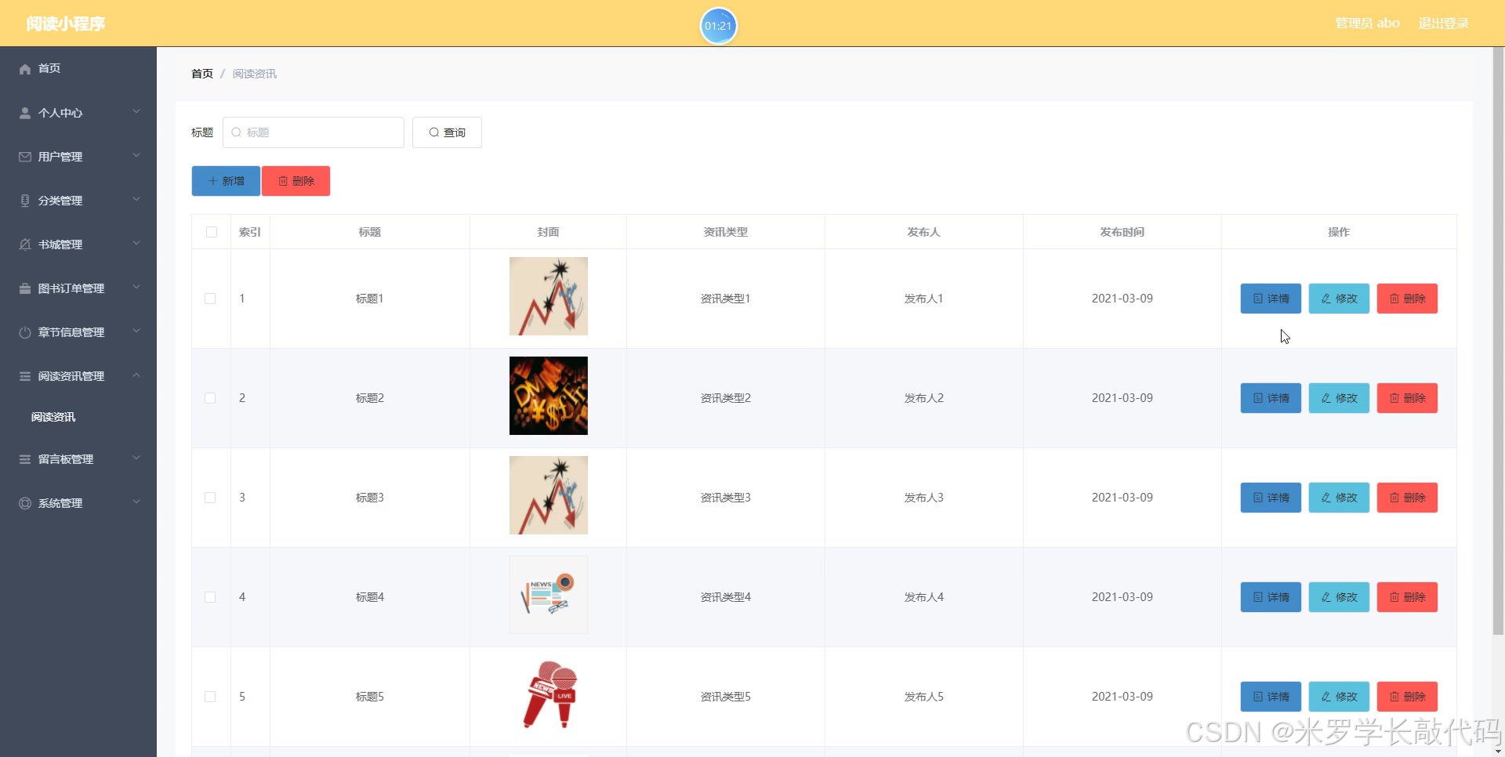The height and width of the screenshot is (757, 1505).
Task: Click the 新增 add button
Action: pyautogui.click(x=225, y=180)
